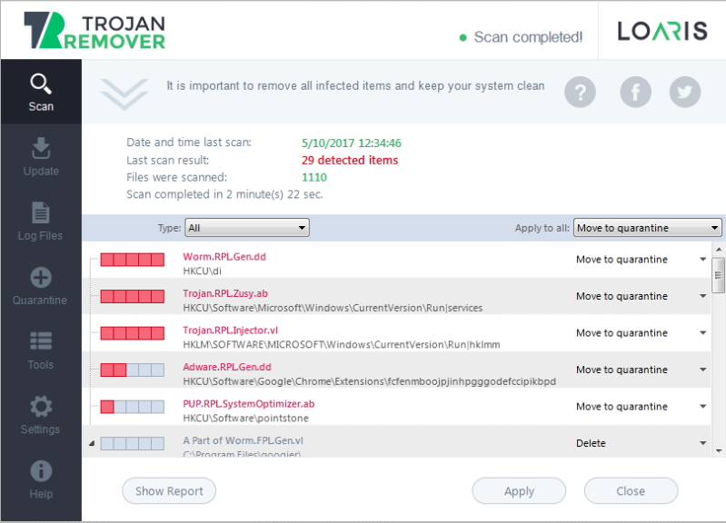Open the Twitter icon

pyautogui.click(x=685, y=92)
